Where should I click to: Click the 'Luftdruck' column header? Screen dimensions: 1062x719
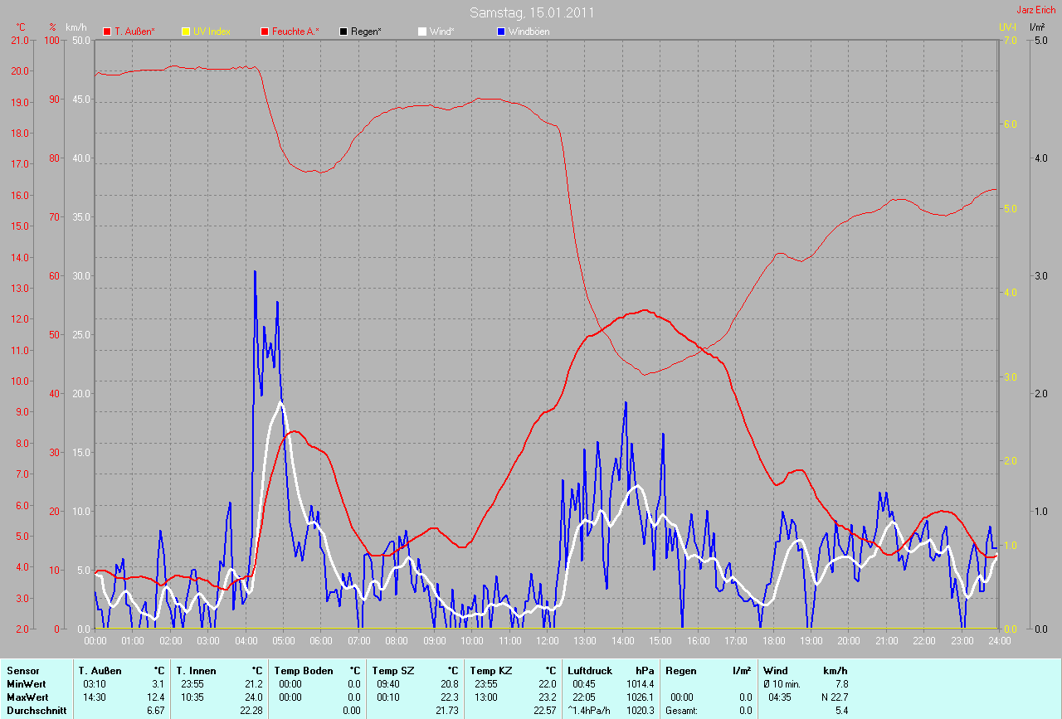coord(591,670)
